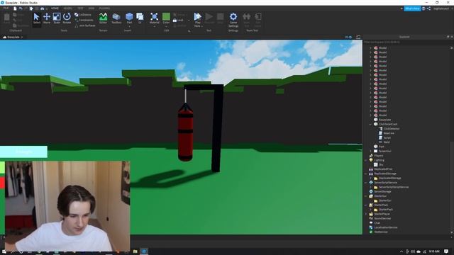Expand the ScreenGui tree node
Image resolution: width=454 pixels, height=255 pixels.
click(370, 151)
